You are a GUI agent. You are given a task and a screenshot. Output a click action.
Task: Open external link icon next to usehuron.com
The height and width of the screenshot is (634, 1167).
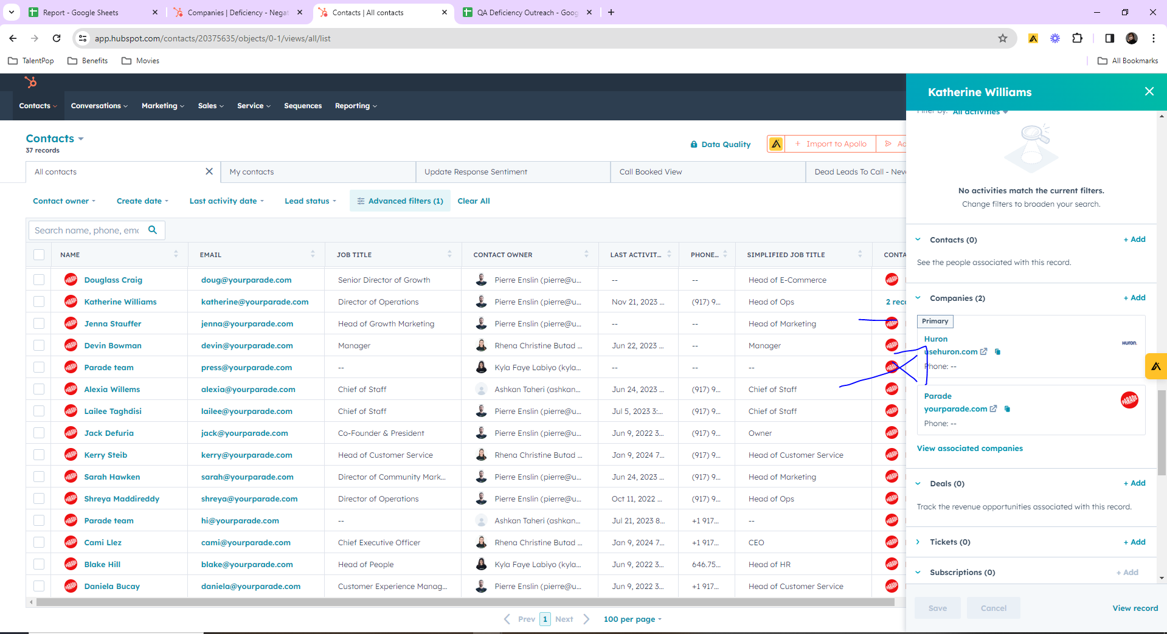pyautogui.click(x=983, y=351)
